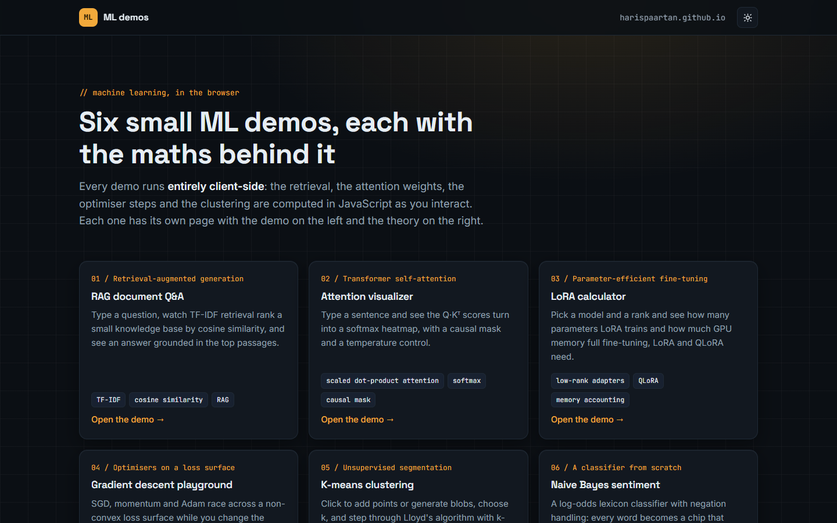Click the QLoRA tag chip

point(648,381)
